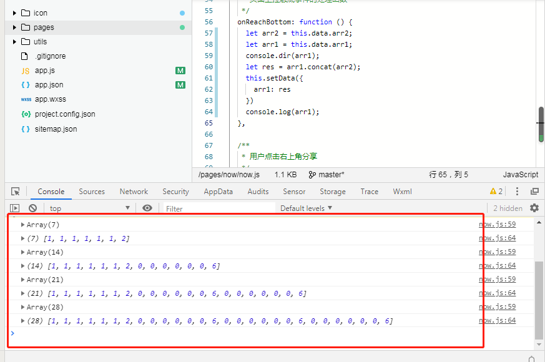Click the M modified badge on app.json
Viewport: 545px width, 362px height.
pos(180,85)
